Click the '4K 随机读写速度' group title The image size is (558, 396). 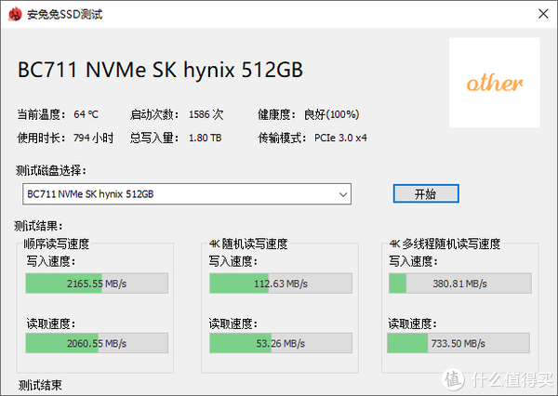[248, 244]
